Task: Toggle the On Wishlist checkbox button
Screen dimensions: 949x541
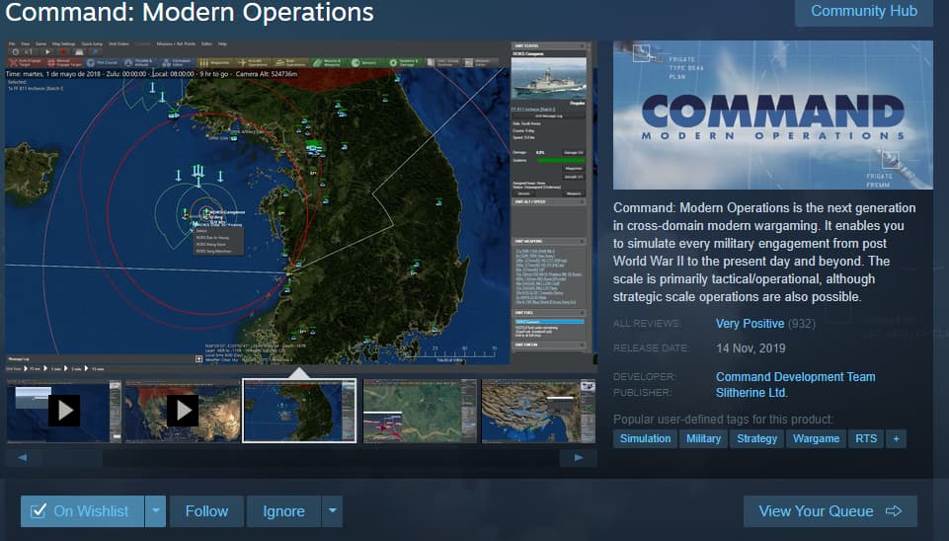Action: coord(82,511)
